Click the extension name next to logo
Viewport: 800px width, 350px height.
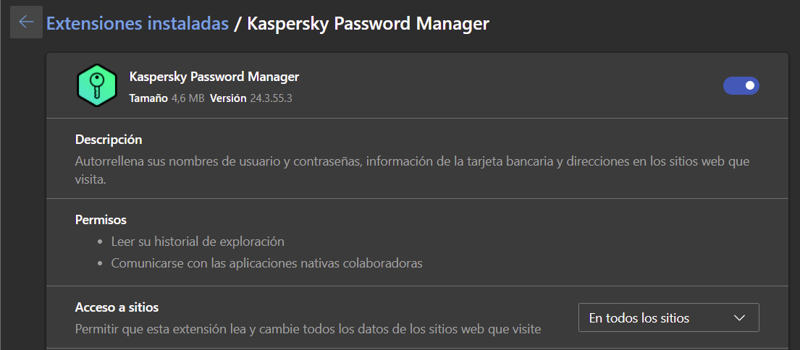tap(214, 77)
